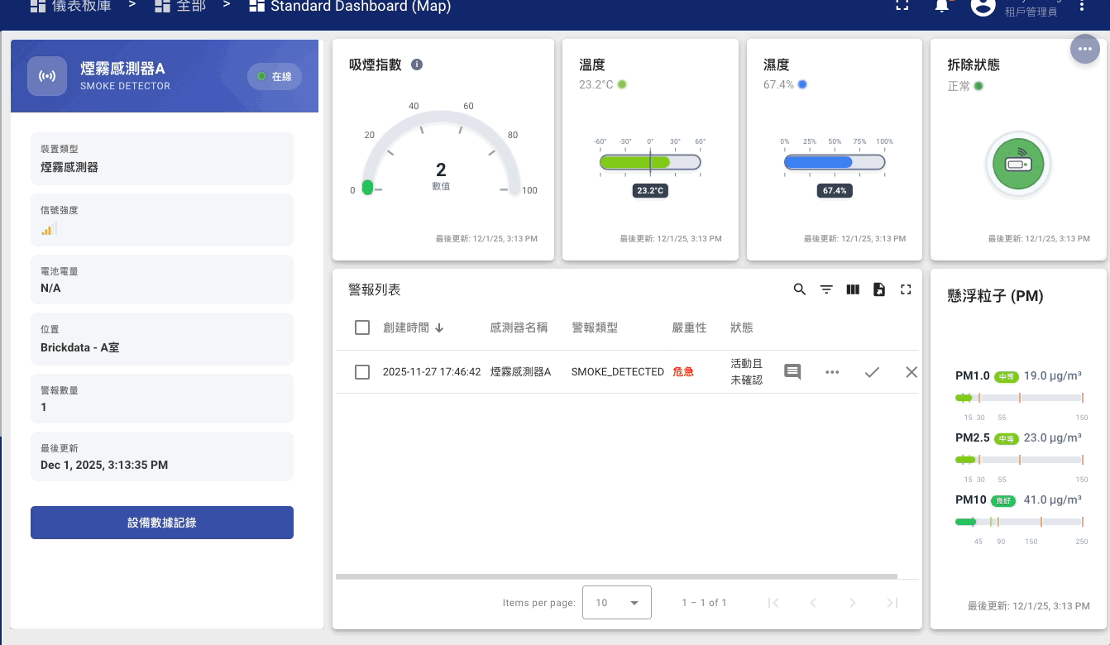Open the Items per page dropdown
The width and height of the screenshot is (1110, 645).
coord(616,603)
